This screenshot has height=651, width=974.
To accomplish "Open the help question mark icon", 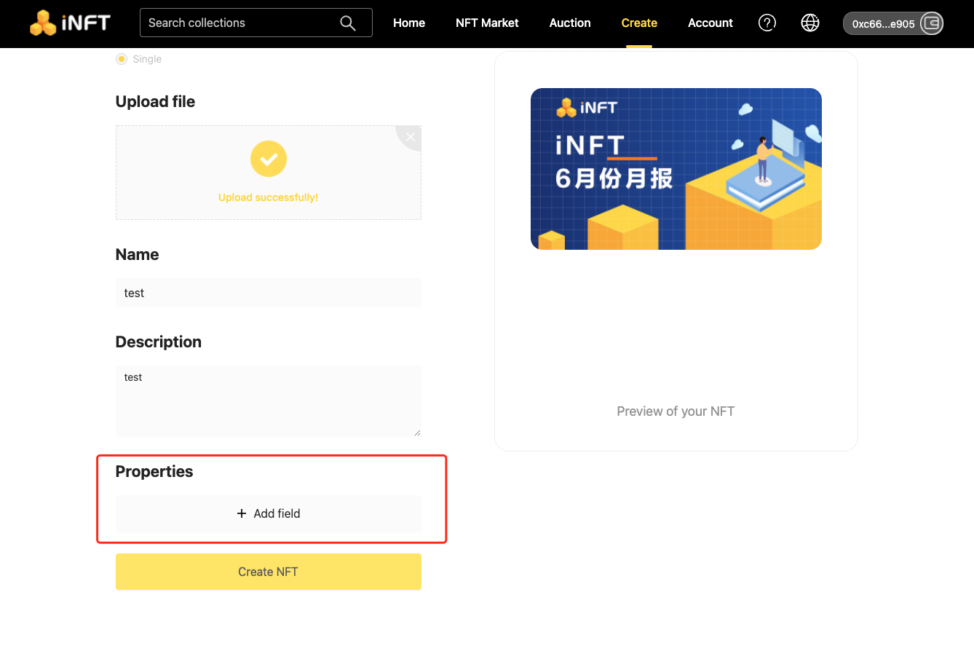I will click(767, 23).
